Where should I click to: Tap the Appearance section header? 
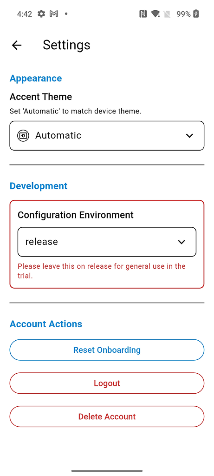tap(36, 78)
